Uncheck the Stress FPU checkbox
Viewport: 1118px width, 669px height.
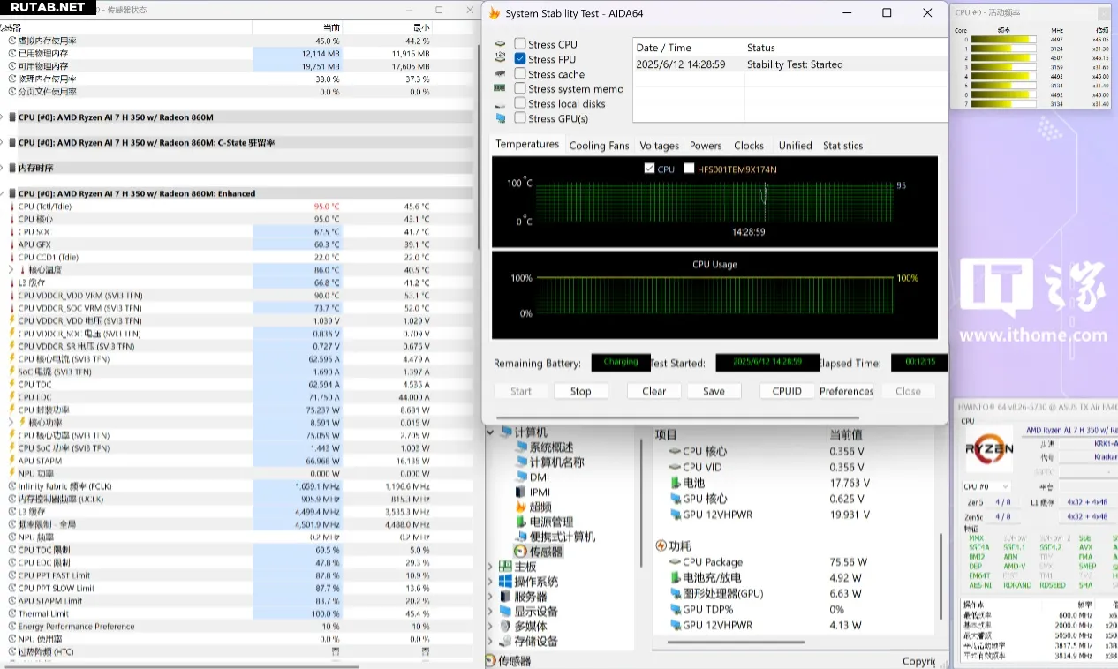click(520, 59)
